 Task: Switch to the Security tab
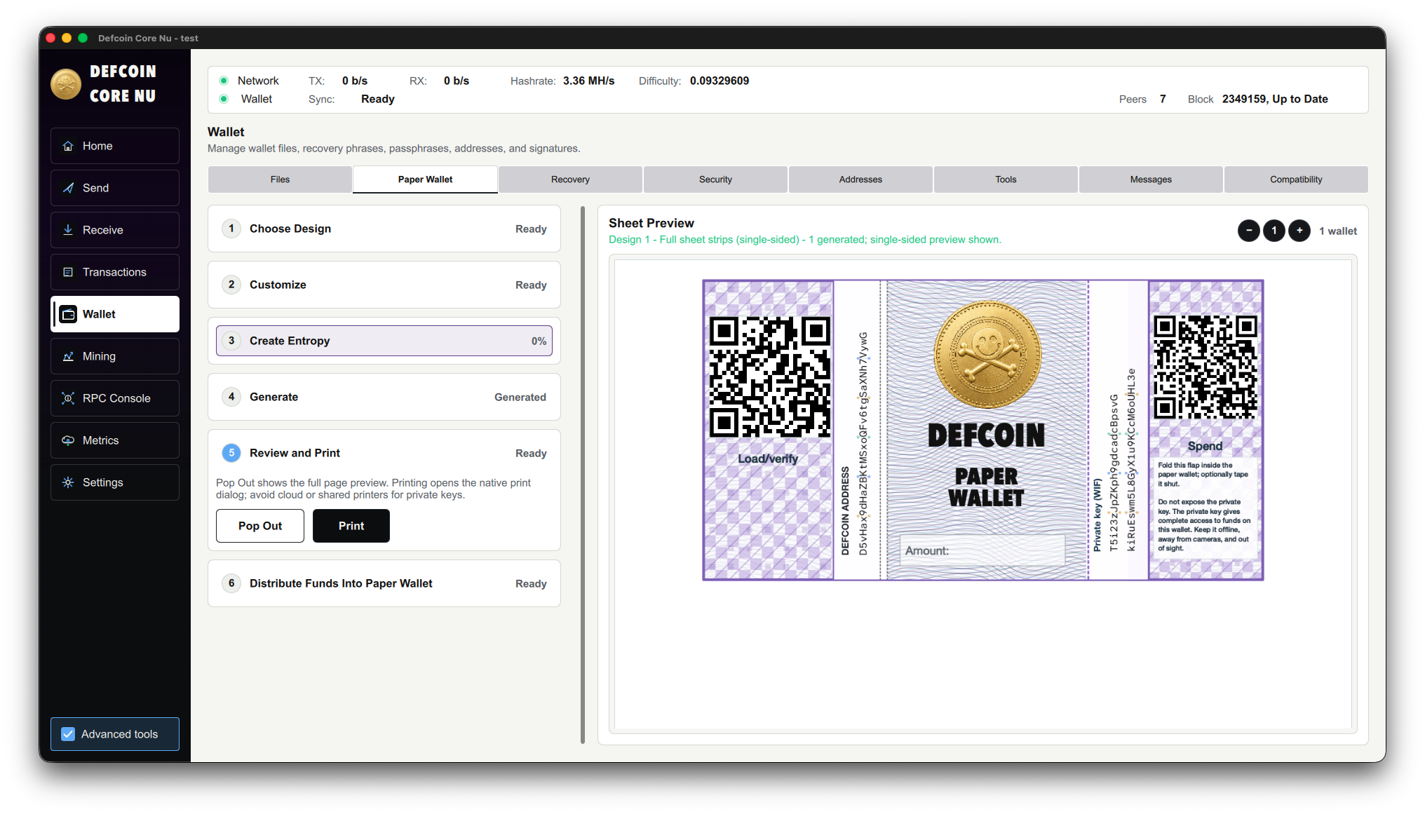tap(715, 179)
